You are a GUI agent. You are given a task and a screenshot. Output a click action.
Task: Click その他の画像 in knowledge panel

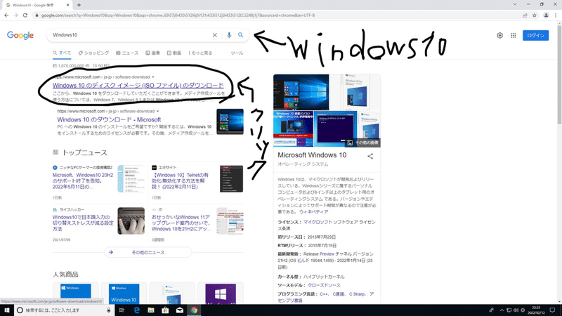click(x=362, y=143)
